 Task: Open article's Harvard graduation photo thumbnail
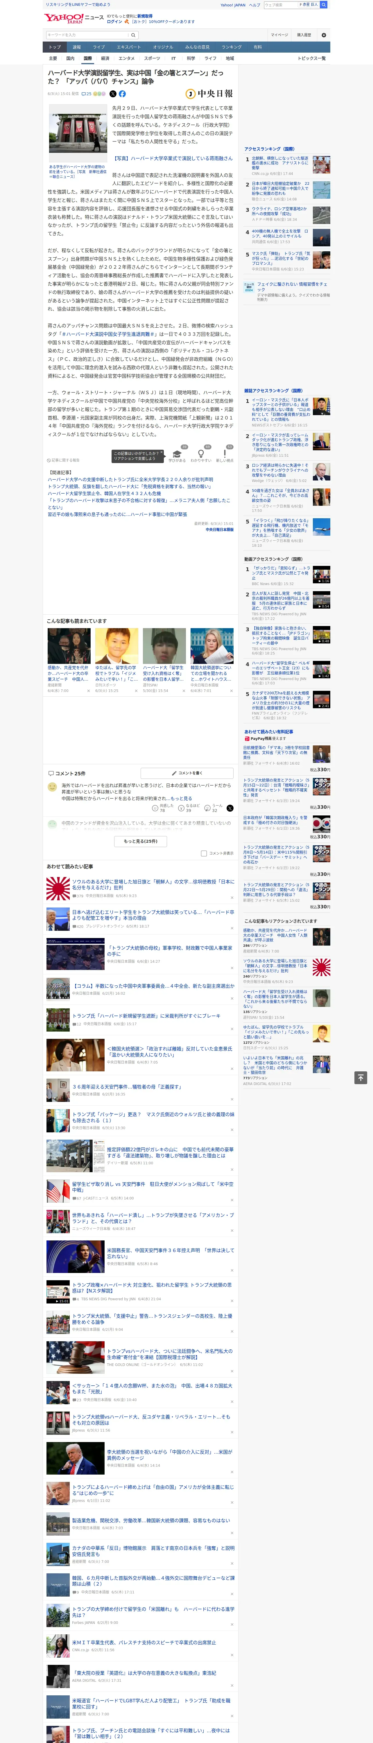(77, 133)
